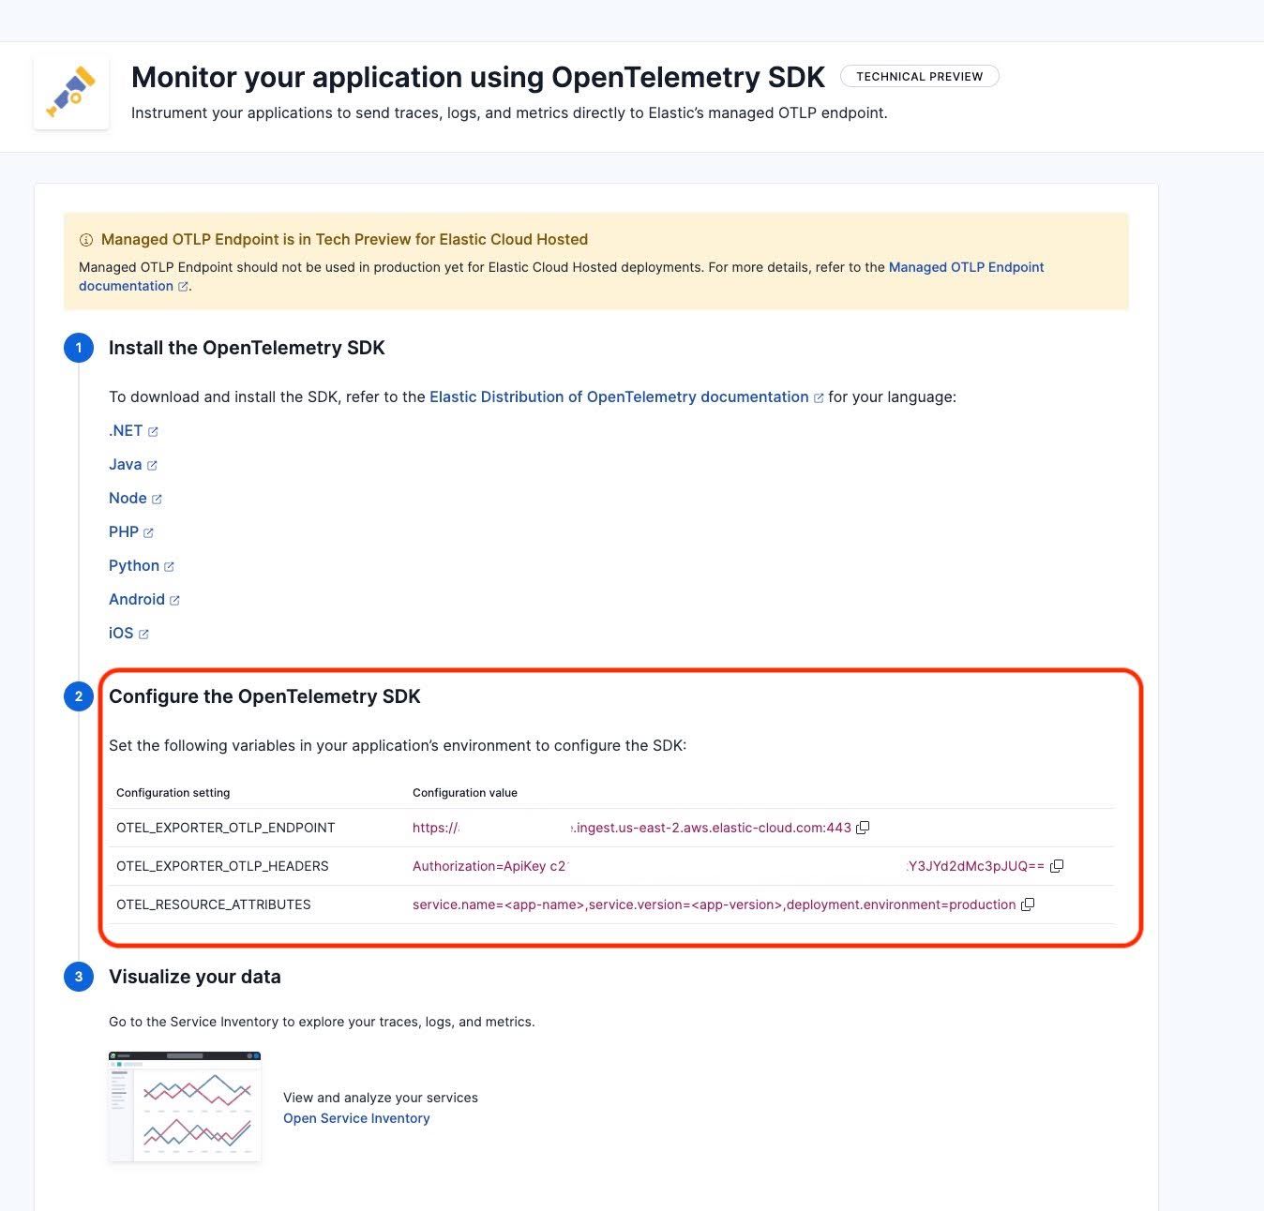Open Service Inventory

pyautogui.click(x=356, y=1117)
